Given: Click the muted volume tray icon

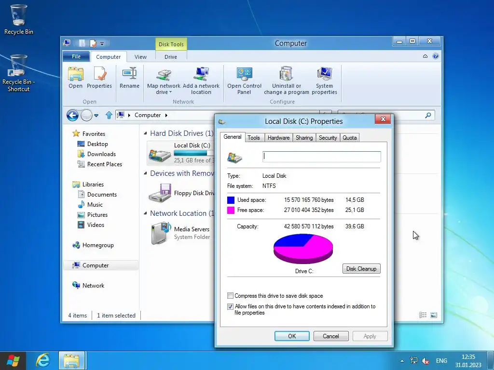Looking at the screenshot, I should pos(425,361).
